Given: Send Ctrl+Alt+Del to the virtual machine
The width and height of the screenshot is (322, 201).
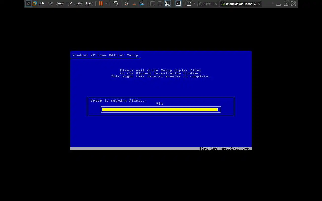Looking at the screenshot, I should [x=116, y=4].
